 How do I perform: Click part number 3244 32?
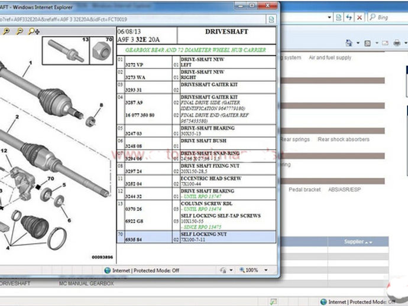[133, 196]
